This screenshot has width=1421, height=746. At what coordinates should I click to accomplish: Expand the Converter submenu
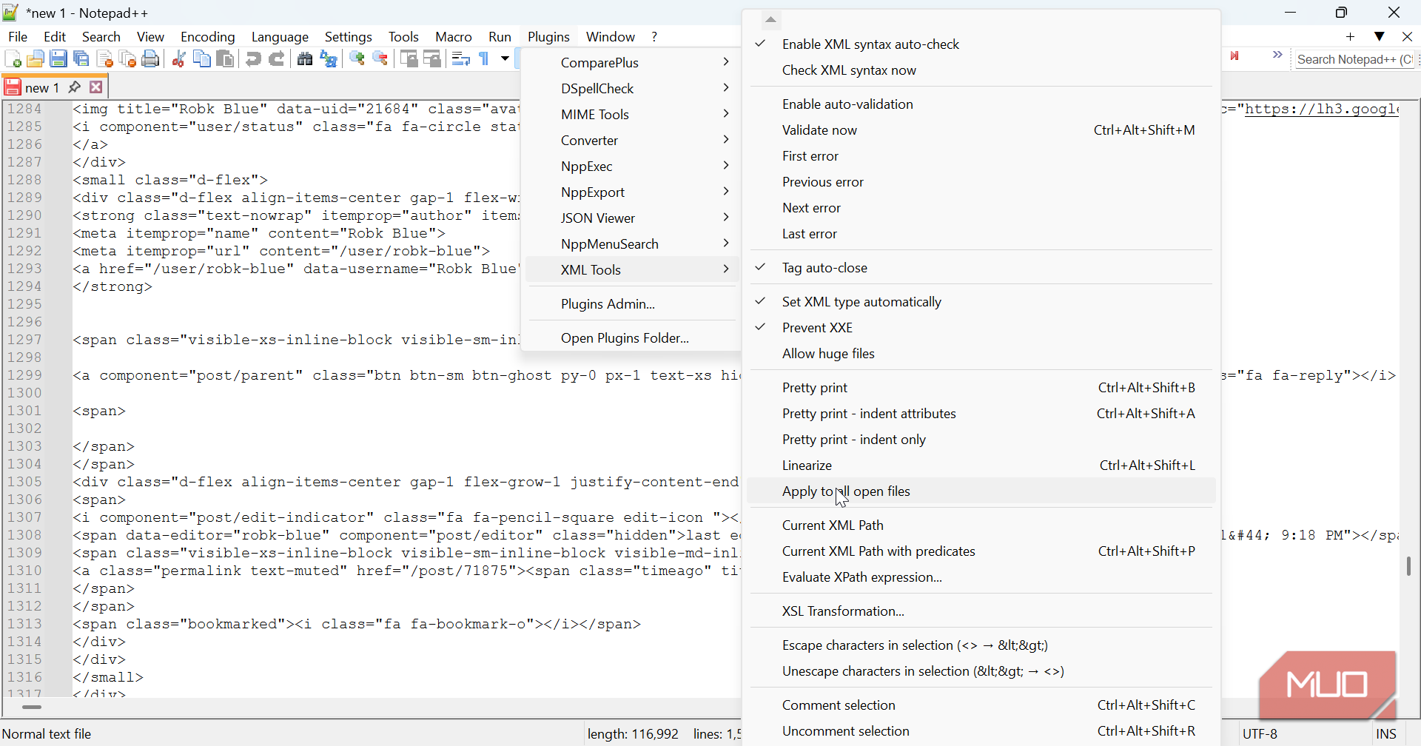(631, 141)
